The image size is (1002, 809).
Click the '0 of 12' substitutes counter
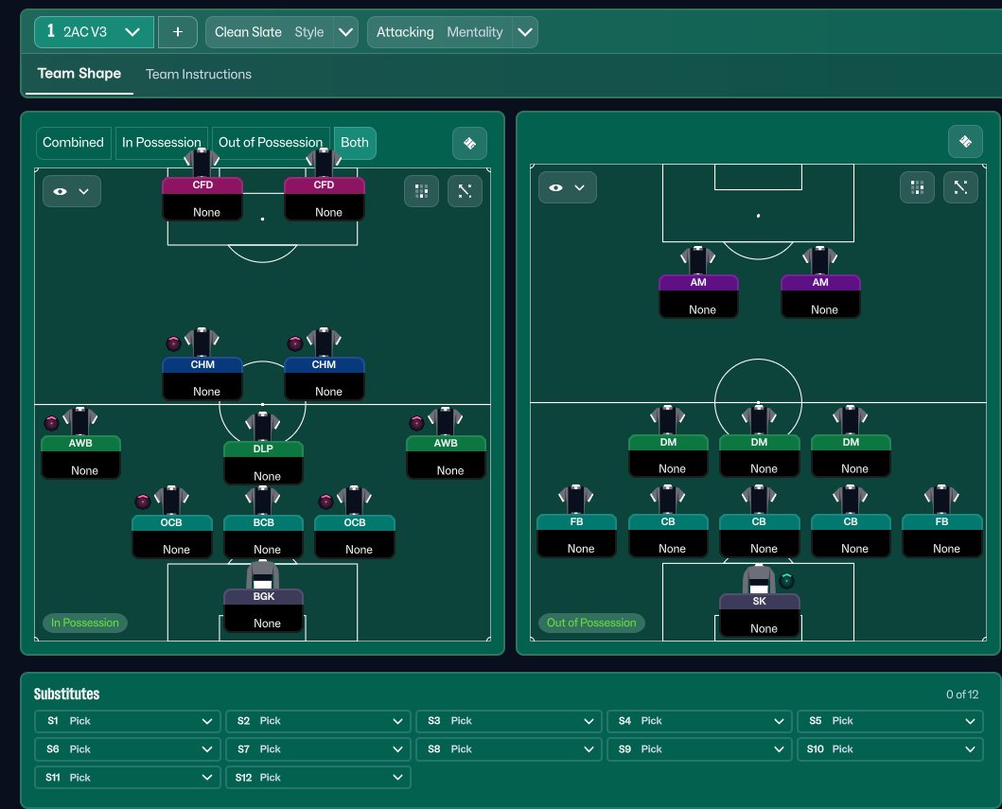pos(961,695)
